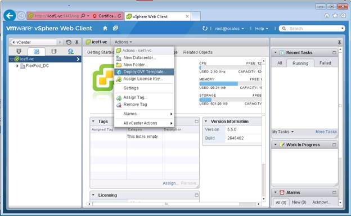Open browser tools gear icon
Image resolution: width=351 pixels, height=216 pixels.
[x=343, y=15]
